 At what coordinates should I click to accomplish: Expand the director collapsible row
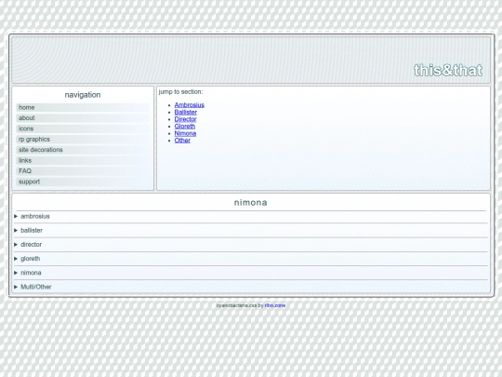point(251,244)
